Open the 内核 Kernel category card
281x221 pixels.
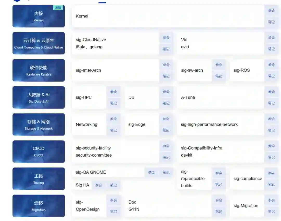pos(39,16)
